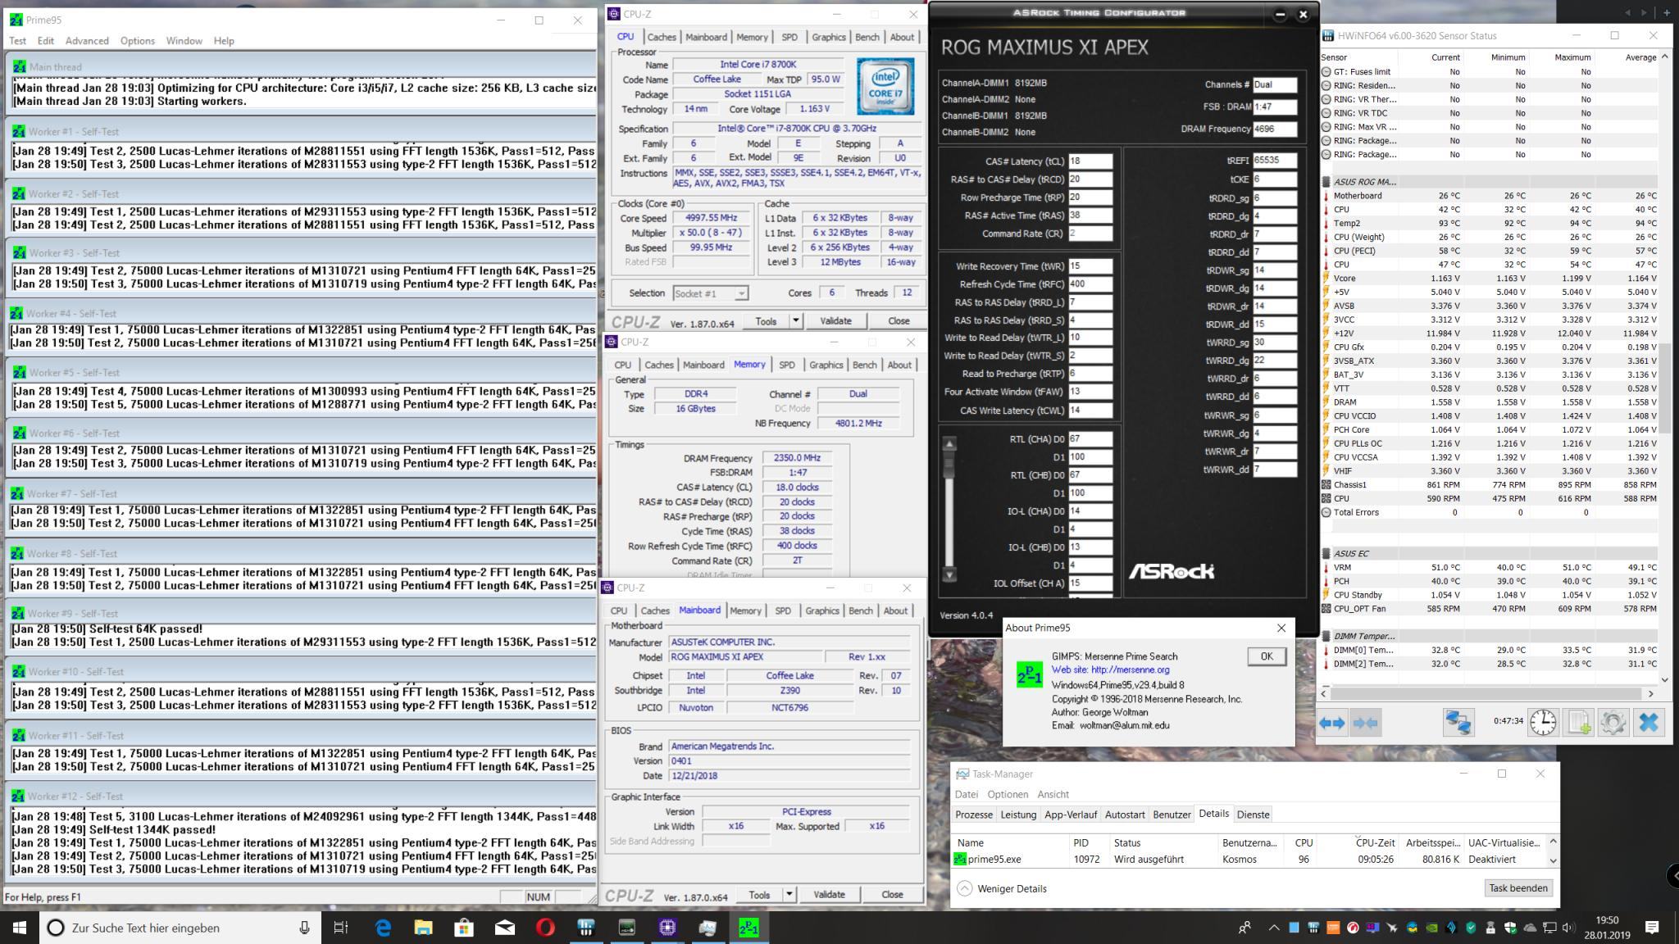Open Task View on taskbar

pos(341,928)
